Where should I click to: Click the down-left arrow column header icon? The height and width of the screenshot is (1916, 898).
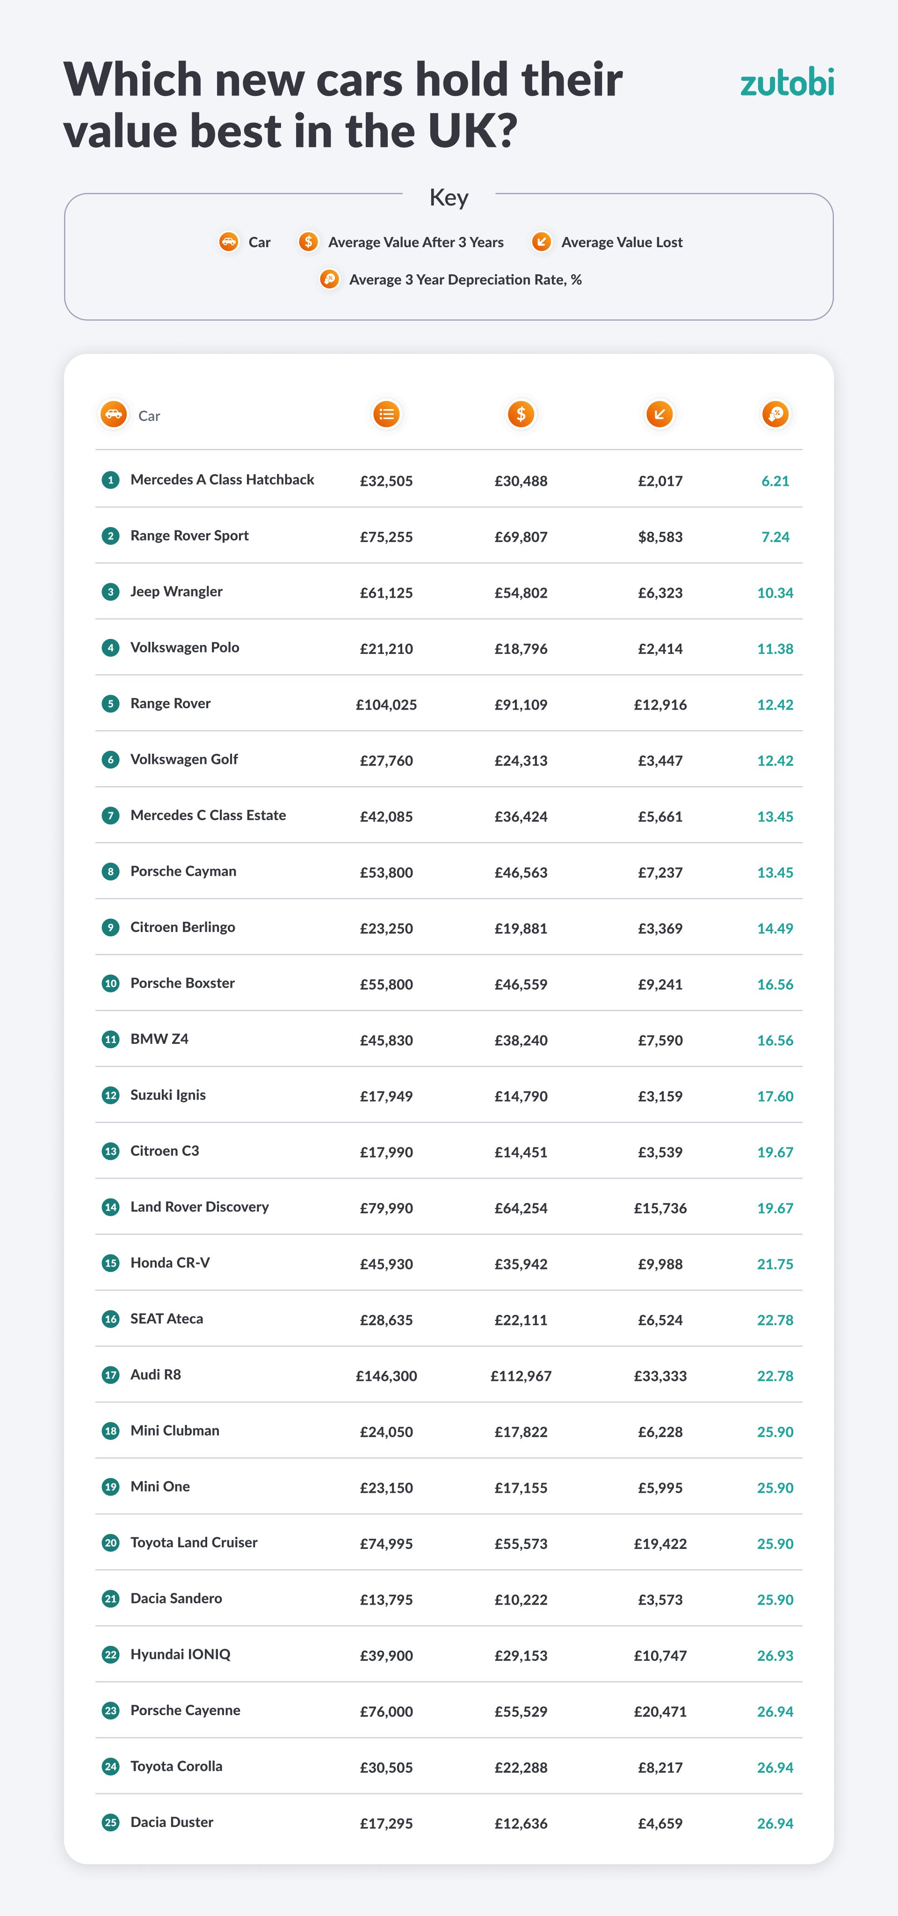point(659,414)
